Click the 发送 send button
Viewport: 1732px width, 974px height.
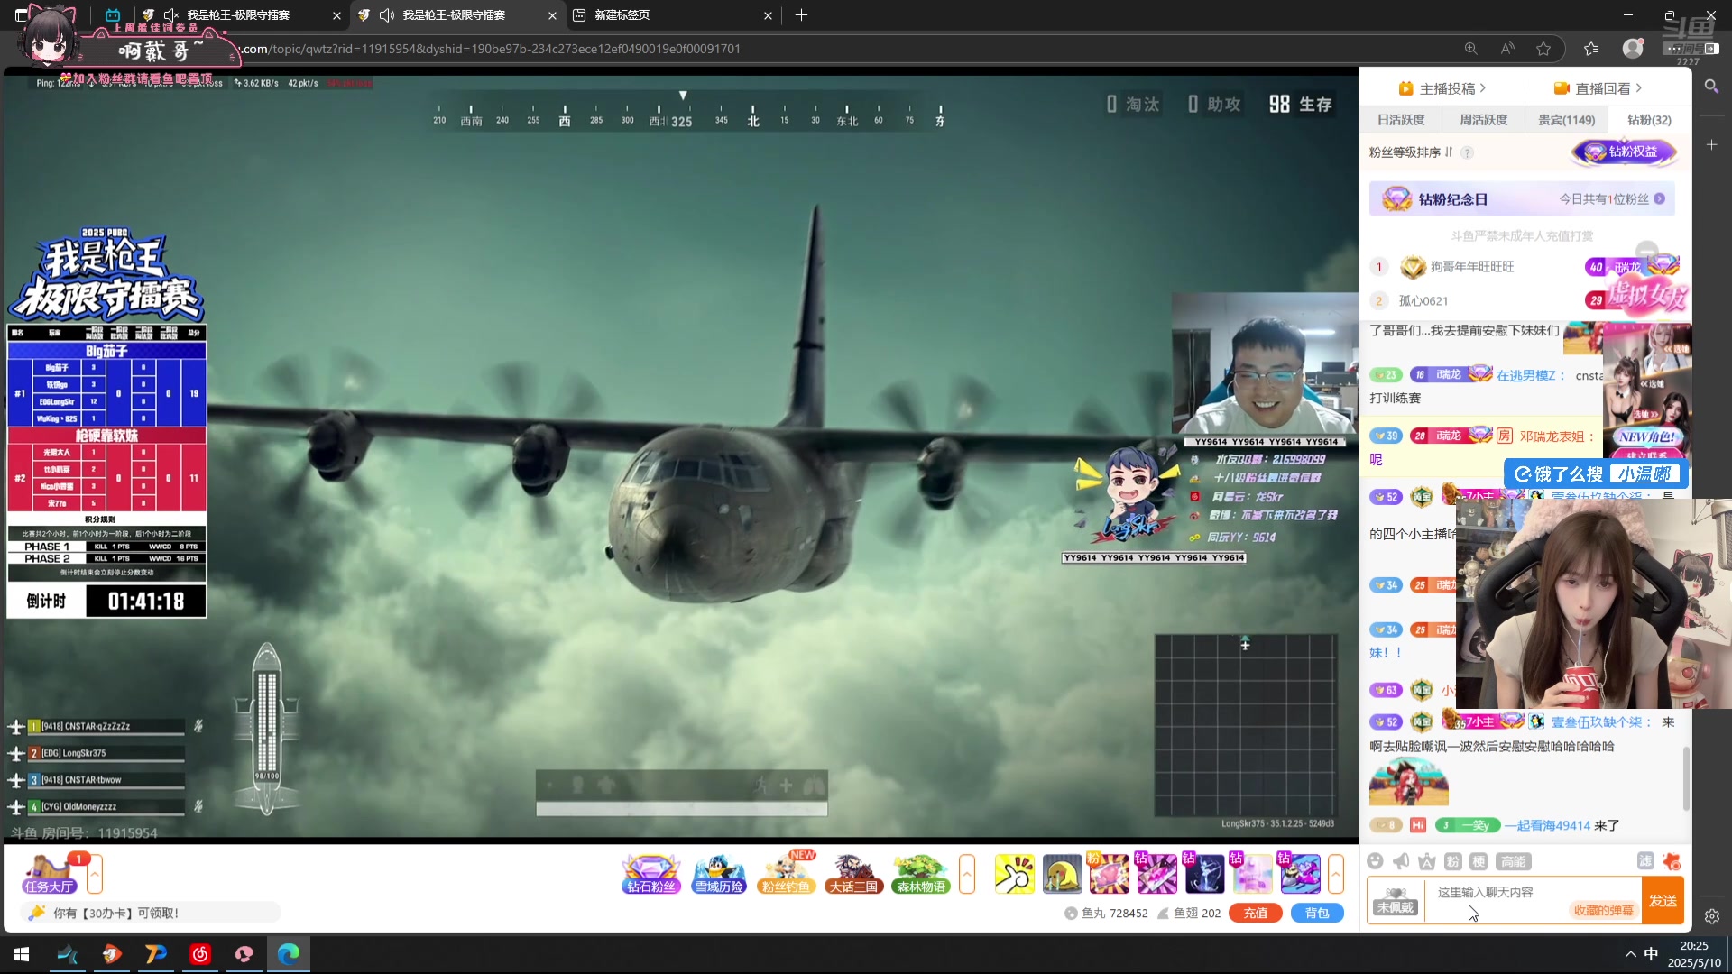pyautogui.click(x=1663, y=900)
